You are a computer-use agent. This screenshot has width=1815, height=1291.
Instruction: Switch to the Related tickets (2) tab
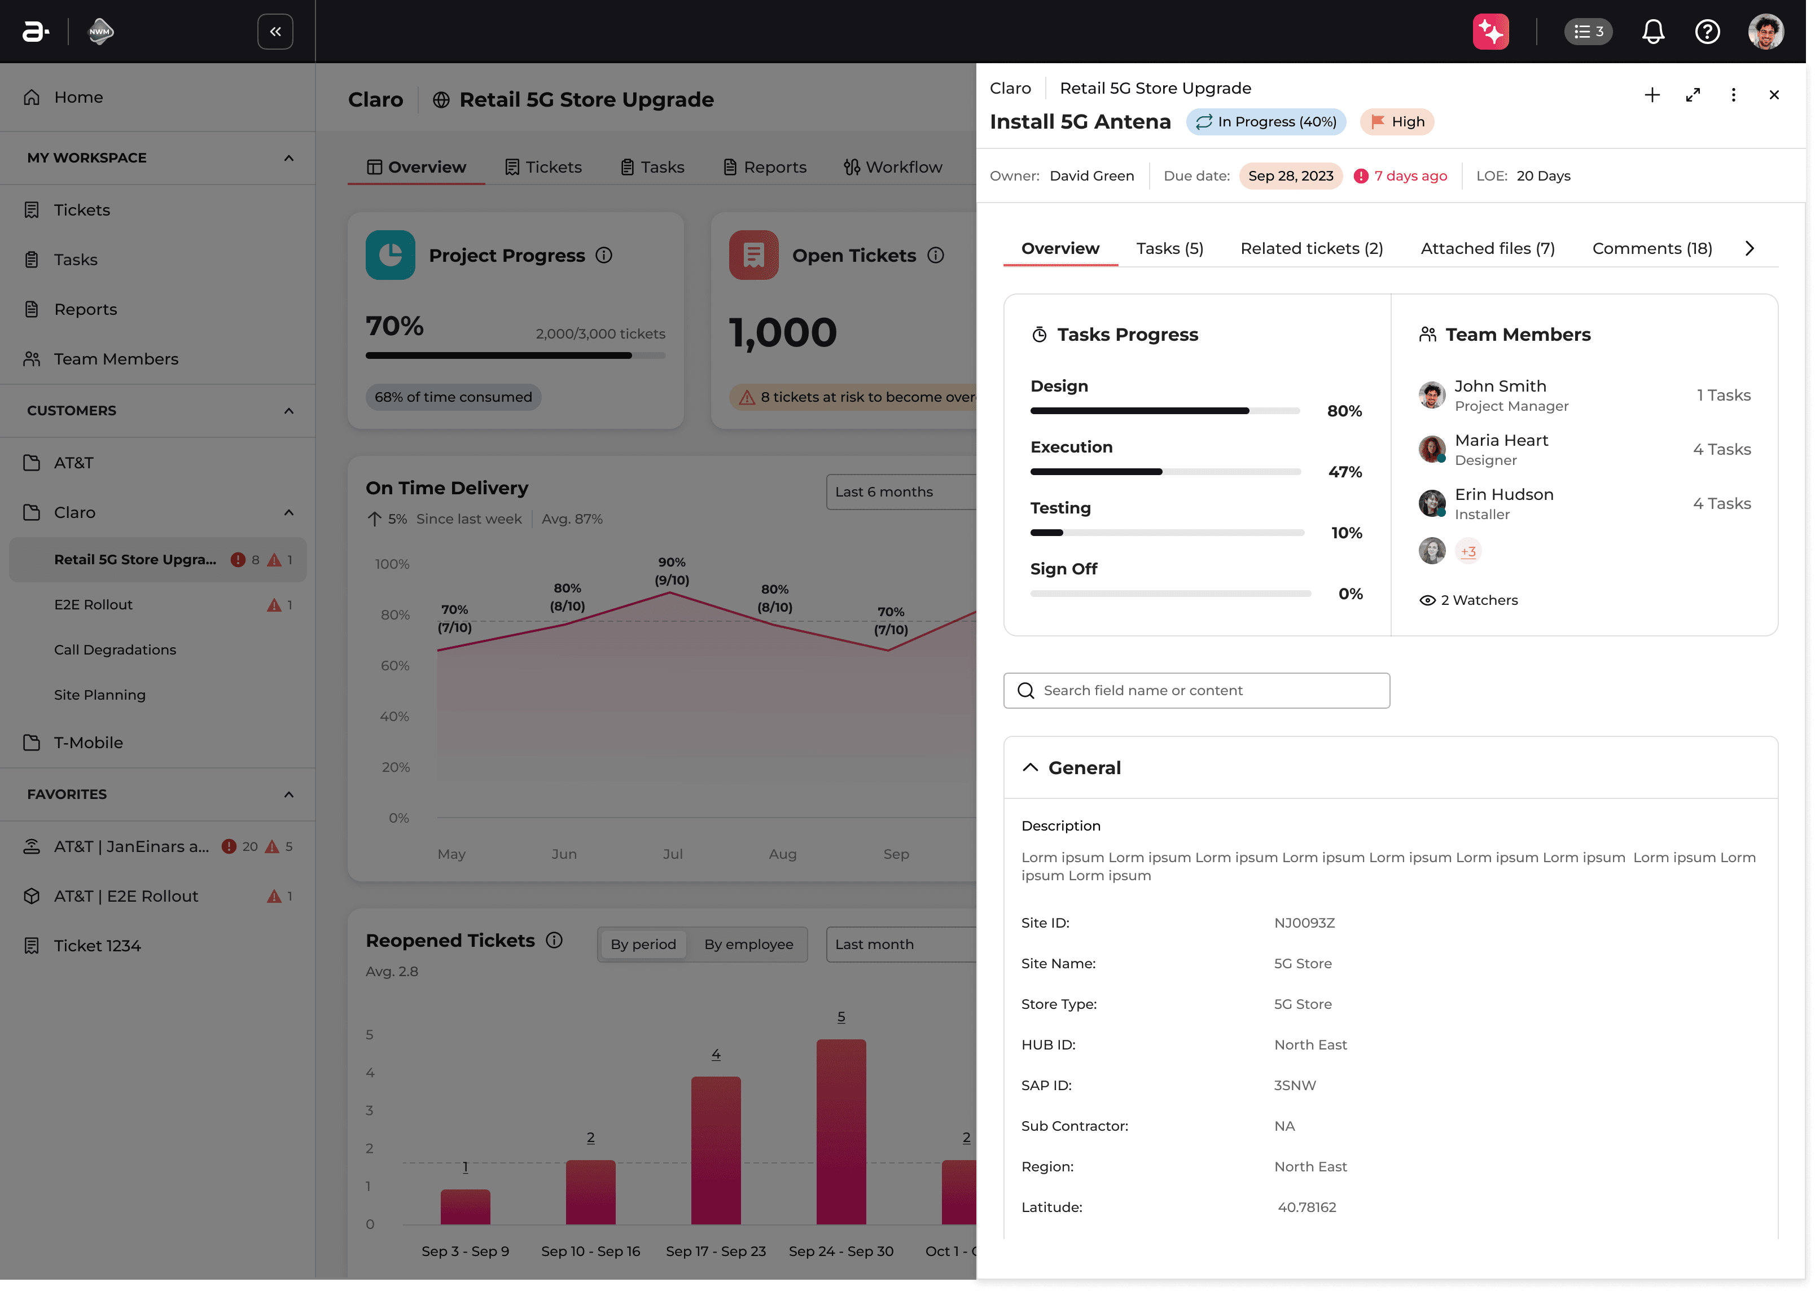coord(1311,248)
